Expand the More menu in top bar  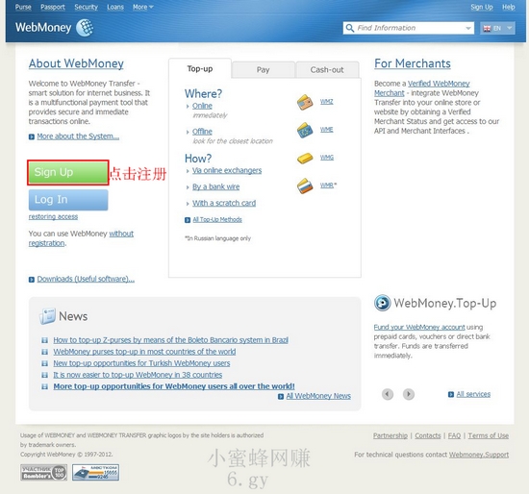(x=142, y=7)
